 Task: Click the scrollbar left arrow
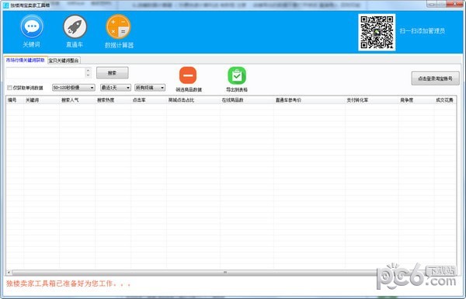(9, 273)
